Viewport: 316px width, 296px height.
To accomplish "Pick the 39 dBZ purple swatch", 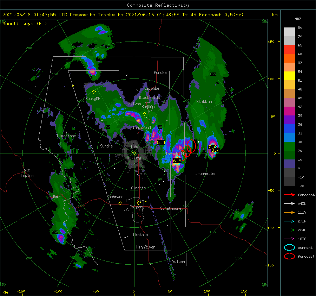I will (x=289, y=120).
